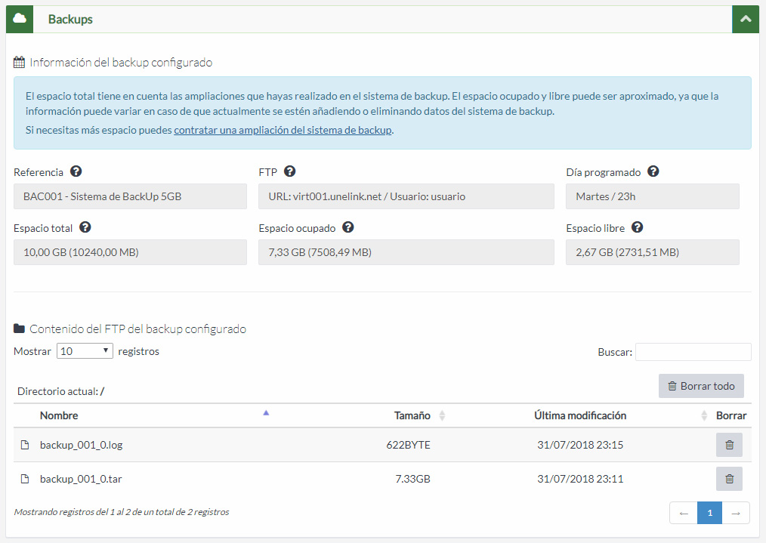The image size is (766, 543).
Task: Show help for Espacio total
Action: 85,227
